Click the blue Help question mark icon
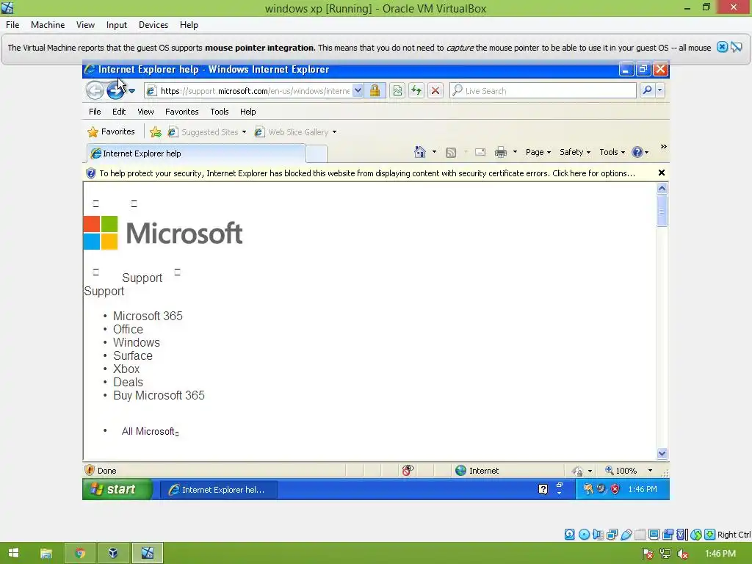 click(x=637, y=152)
